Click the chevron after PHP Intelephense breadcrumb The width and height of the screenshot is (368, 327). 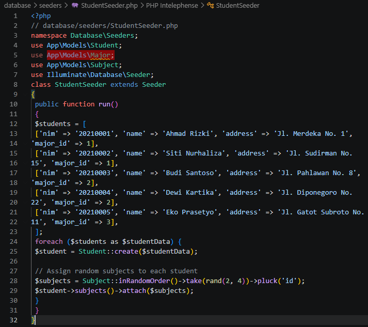tap(202, 5)
